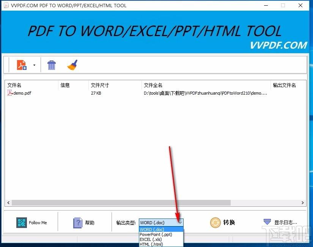
Task: Select WORD (.doc) from the list
Action: coord(161,230)
